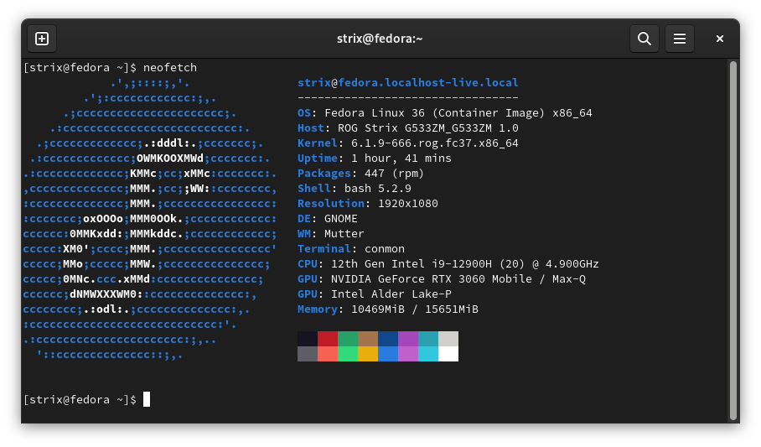Image resolution: width=761 pixels, height=447 pixels.
Task: Click the OS line Fedora Linux 36
Action: 444,112
